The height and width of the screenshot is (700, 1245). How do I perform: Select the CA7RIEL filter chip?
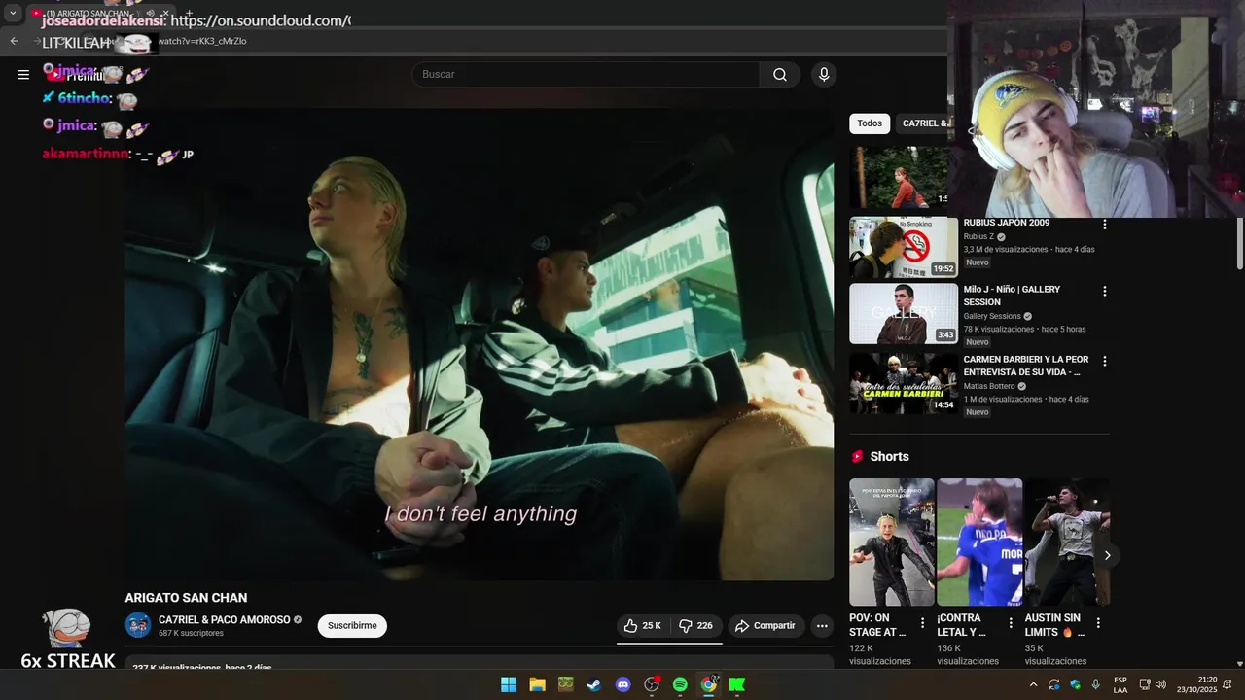pos(922,123)
